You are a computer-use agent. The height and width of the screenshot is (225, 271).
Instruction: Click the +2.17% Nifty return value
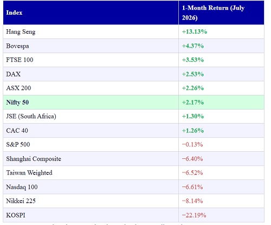coord(193,102)
